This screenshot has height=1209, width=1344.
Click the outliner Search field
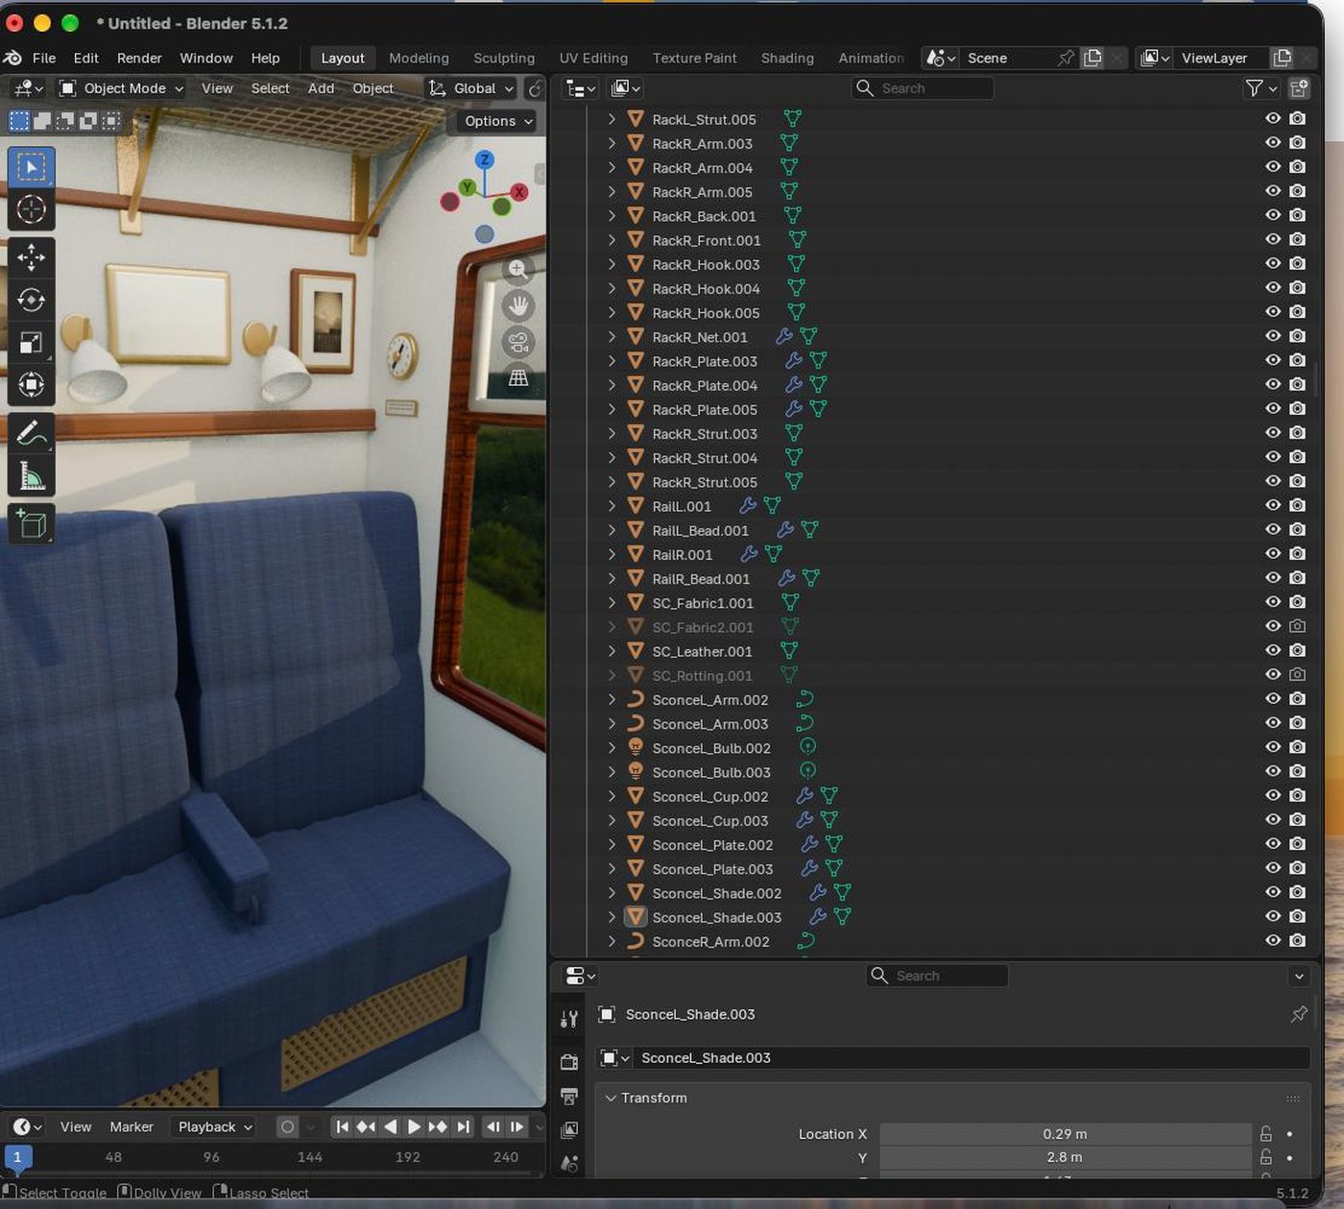click(x=923, y=88)
